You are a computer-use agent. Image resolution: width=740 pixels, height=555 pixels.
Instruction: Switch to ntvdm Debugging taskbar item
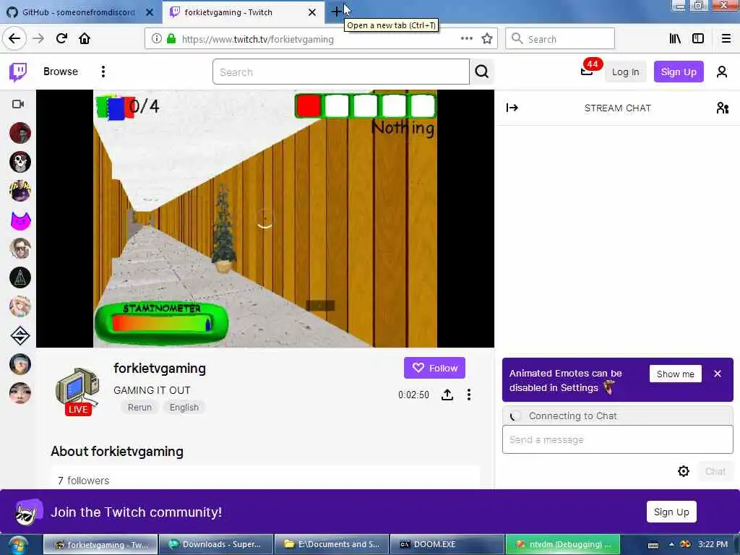point(562,545)
